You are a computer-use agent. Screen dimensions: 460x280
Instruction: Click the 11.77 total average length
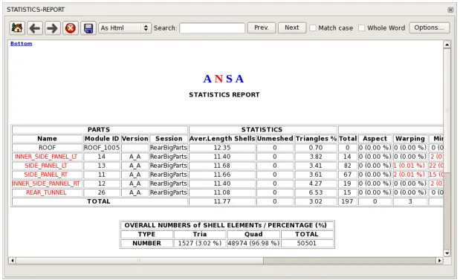coord(222,202)
